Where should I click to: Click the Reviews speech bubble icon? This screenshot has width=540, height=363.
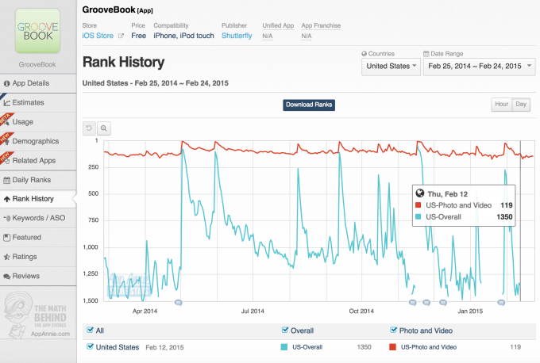[6, 277]
